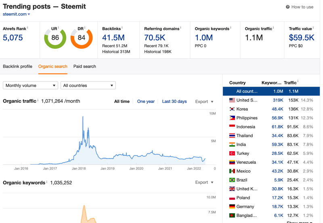
Task: Click the Brazil flag icon
Action: pos(232,180)
